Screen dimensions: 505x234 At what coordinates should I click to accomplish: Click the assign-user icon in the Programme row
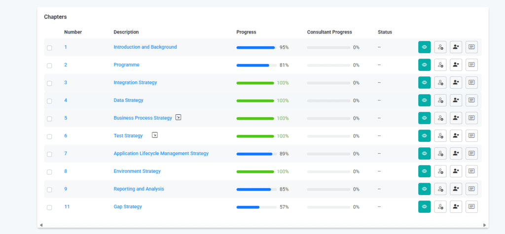[x=440, y=65]
